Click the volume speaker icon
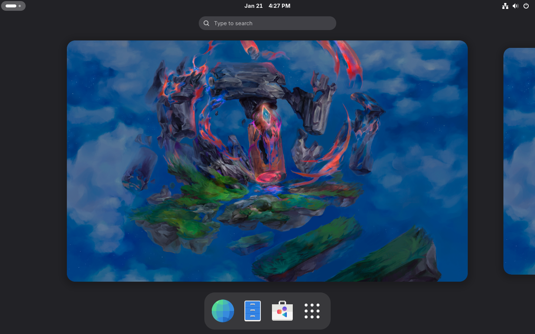The image size is (535, 334). click(x=515, y=6)
